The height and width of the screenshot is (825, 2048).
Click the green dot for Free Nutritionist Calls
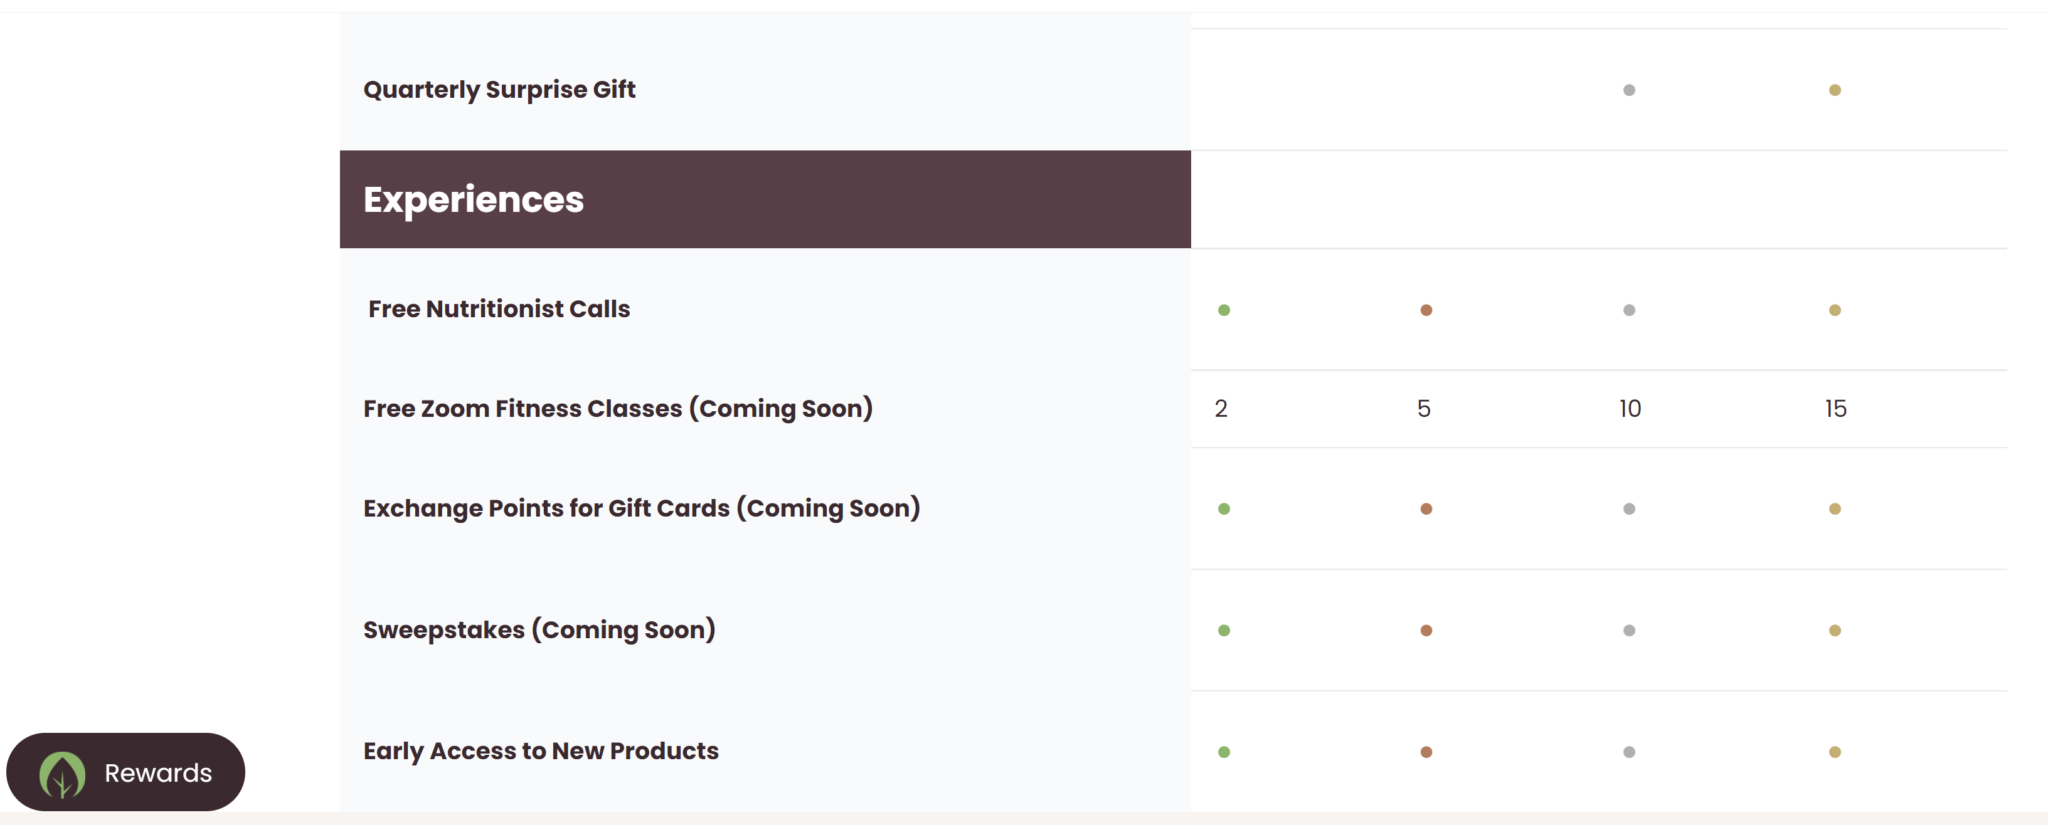1224,310
